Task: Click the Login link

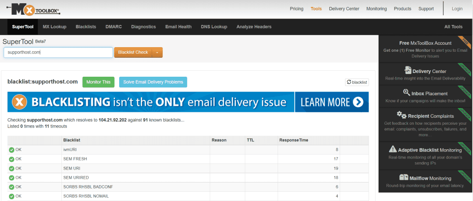Action: pos(457,9)
